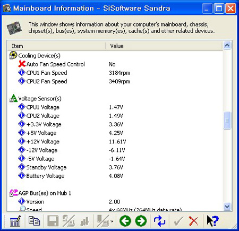Click the greyed person-and-computer toolbar icon

69,221
